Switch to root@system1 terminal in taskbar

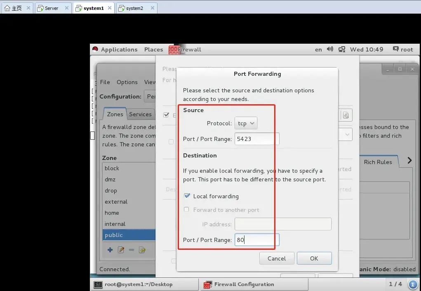pos(145,284)
